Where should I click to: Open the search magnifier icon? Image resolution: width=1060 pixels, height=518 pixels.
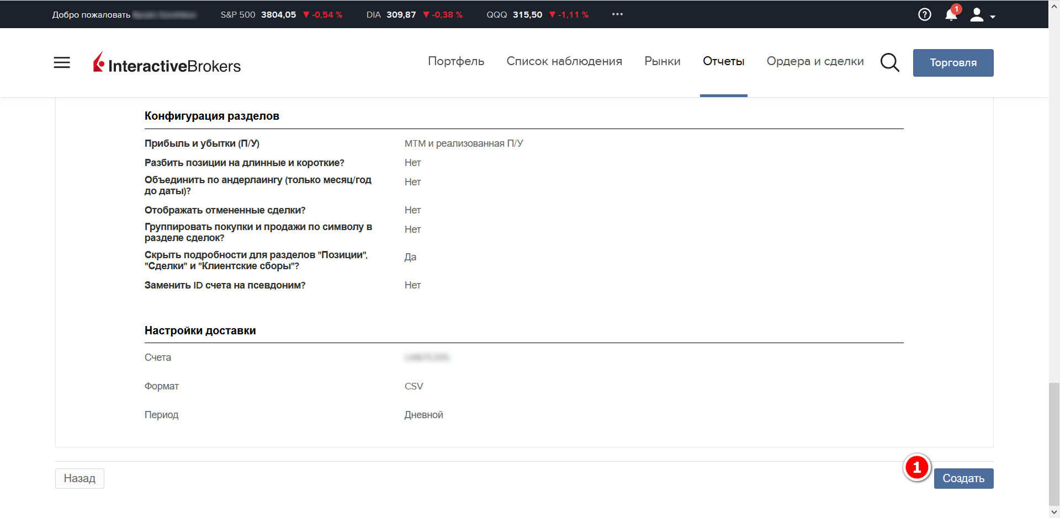pos(889,62)
